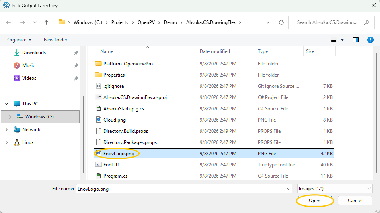Click the csproj C# file icon
Viewport: 380px width, 213px height.
[99, 97]
